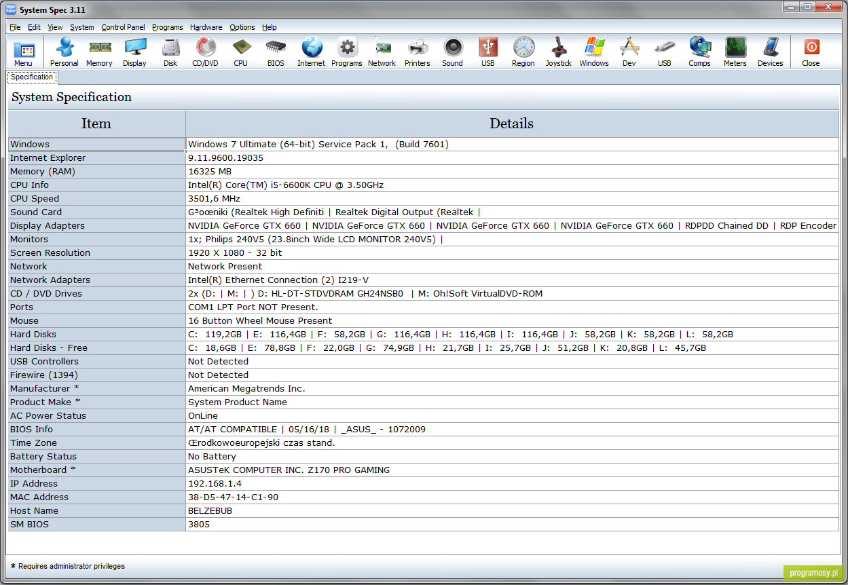Open the Programs gear icon

(346, 52)
